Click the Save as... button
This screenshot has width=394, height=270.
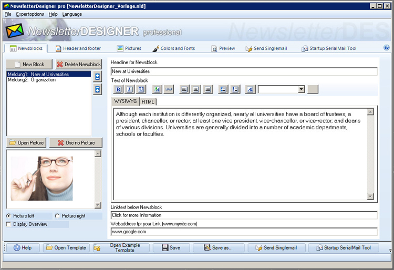click(219, 247)
